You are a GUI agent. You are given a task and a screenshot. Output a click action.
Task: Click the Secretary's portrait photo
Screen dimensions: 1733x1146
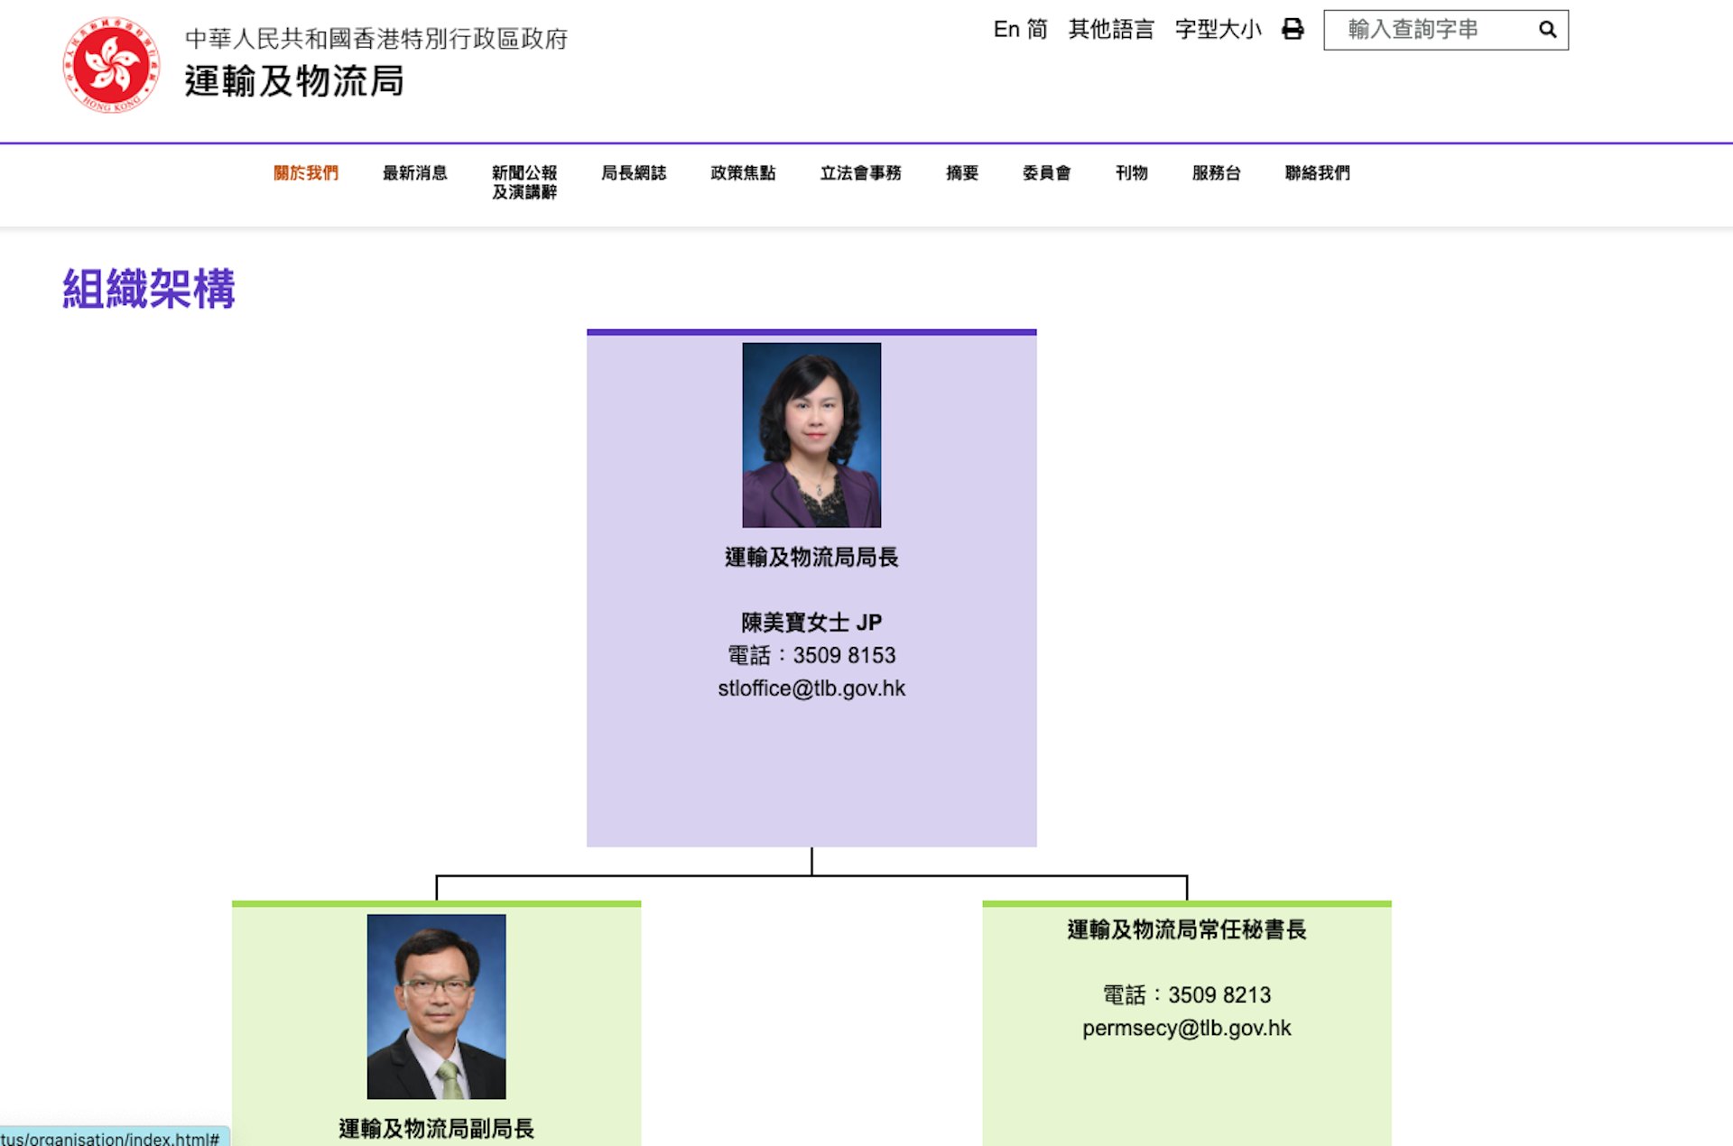[x=811, y=434]
